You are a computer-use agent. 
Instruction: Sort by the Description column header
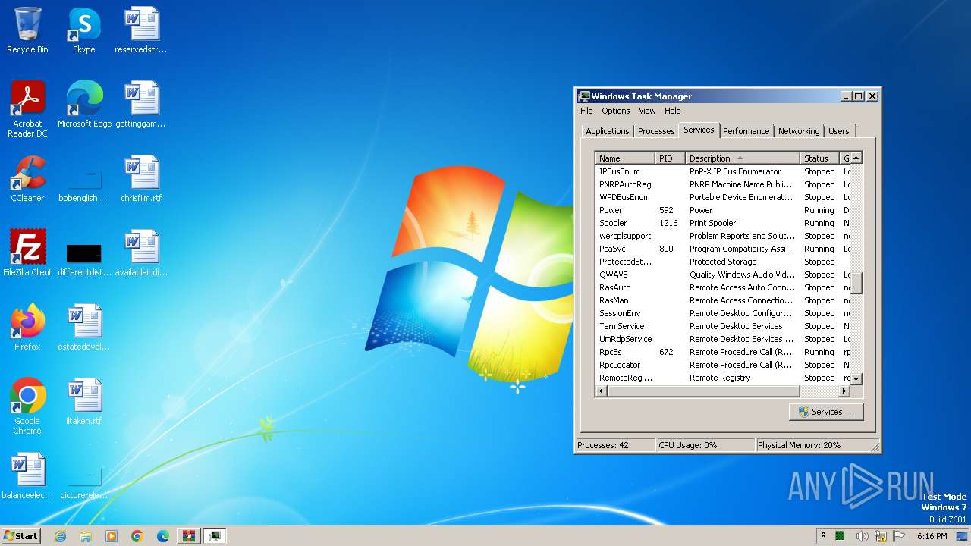coord(743,158)
